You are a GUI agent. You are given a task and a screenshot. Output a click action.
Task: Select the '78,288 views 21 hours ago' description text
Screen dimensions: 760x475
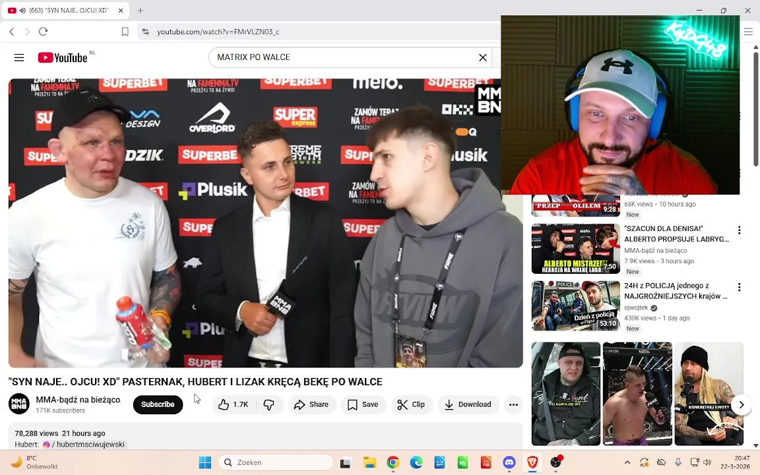click(59, 433)
